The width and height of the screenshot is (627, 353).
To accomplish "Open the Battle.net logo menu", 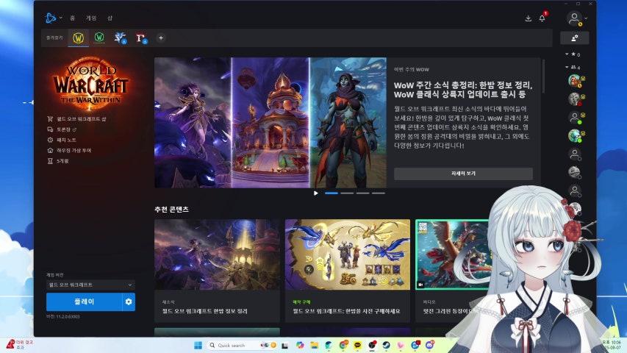I will 51,18.
